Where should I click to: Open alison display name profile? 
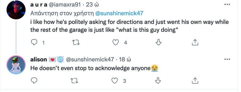point(39,59)
